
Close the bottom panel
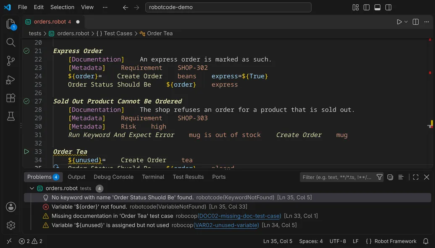click(x=427, y=177)
